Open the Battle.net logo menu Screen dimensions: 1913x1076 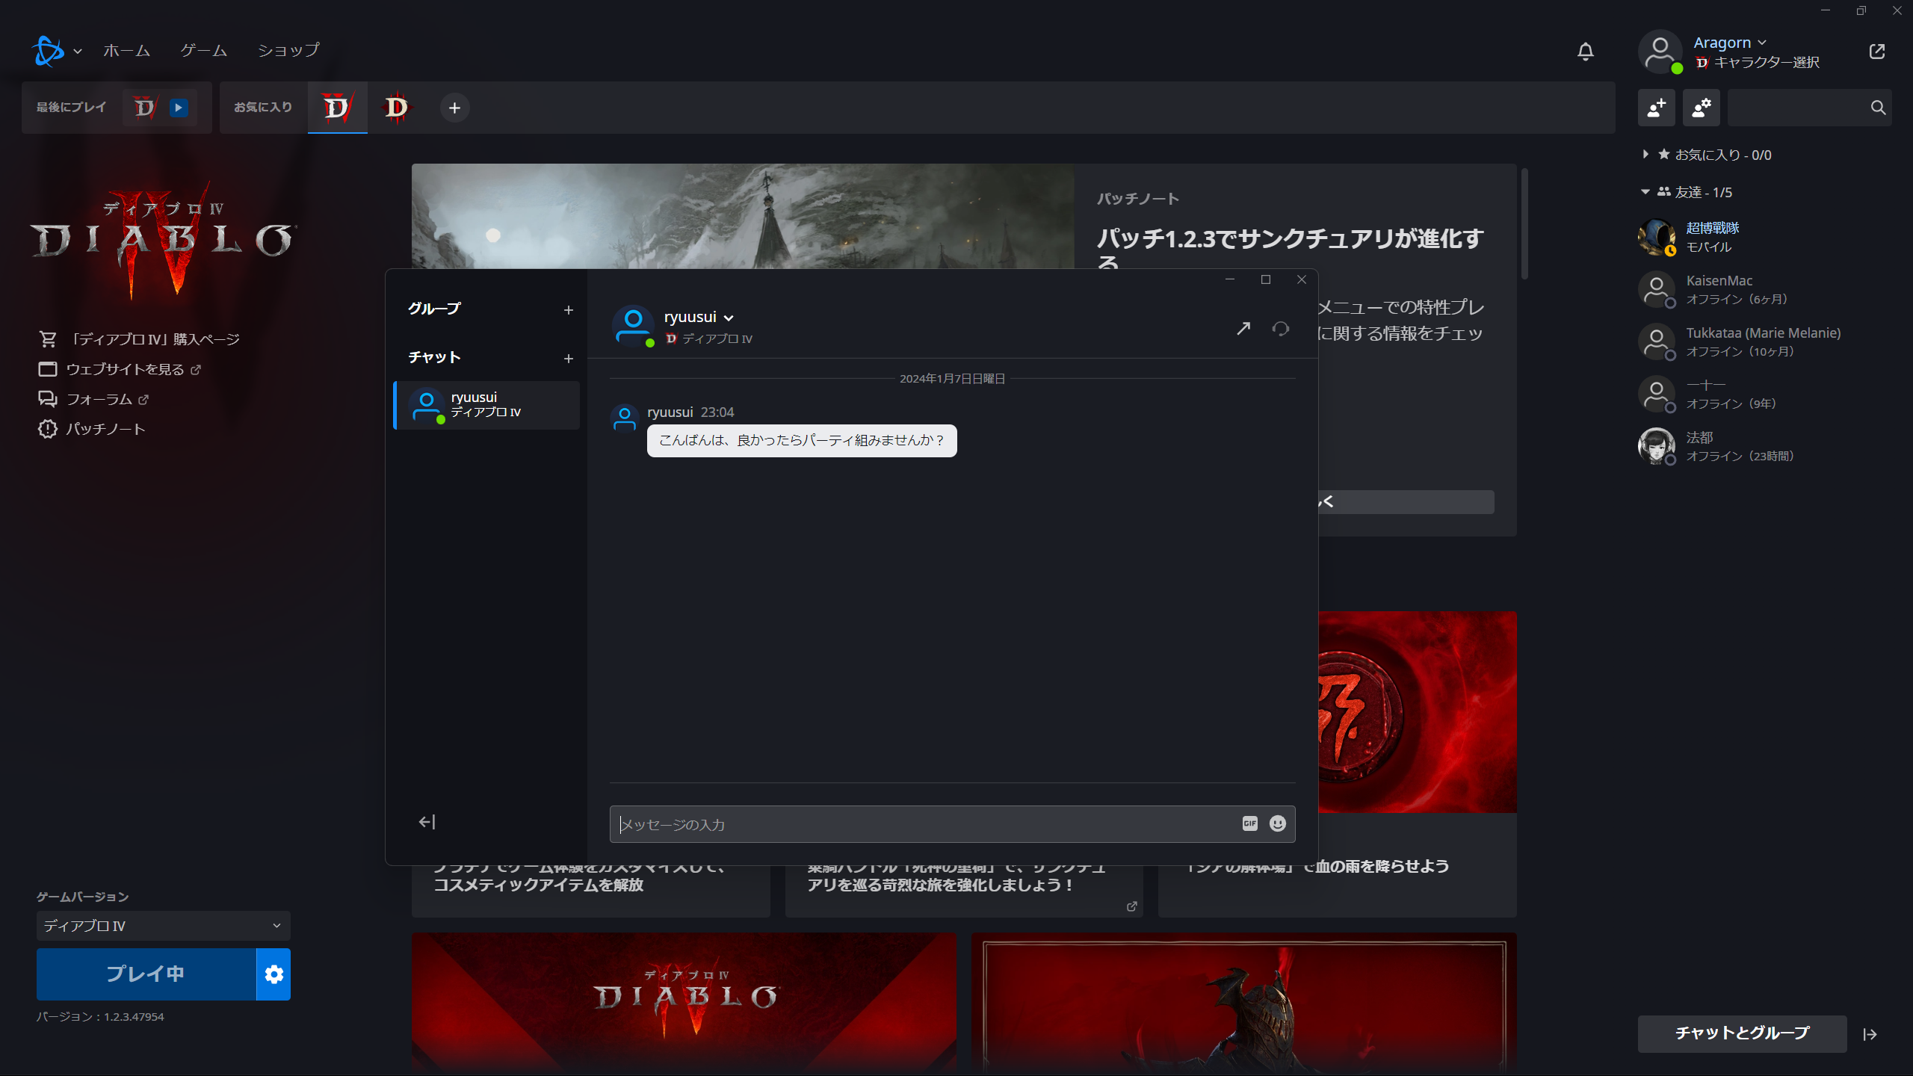56,51
